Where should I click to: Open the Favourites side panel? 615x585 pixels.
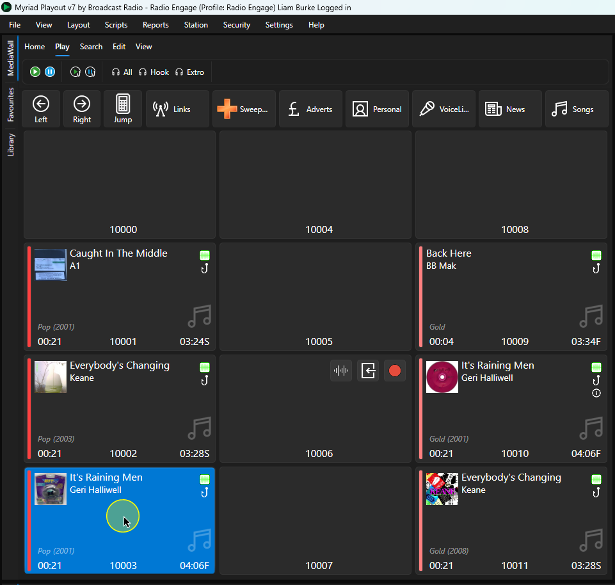(x=11, y=104)
